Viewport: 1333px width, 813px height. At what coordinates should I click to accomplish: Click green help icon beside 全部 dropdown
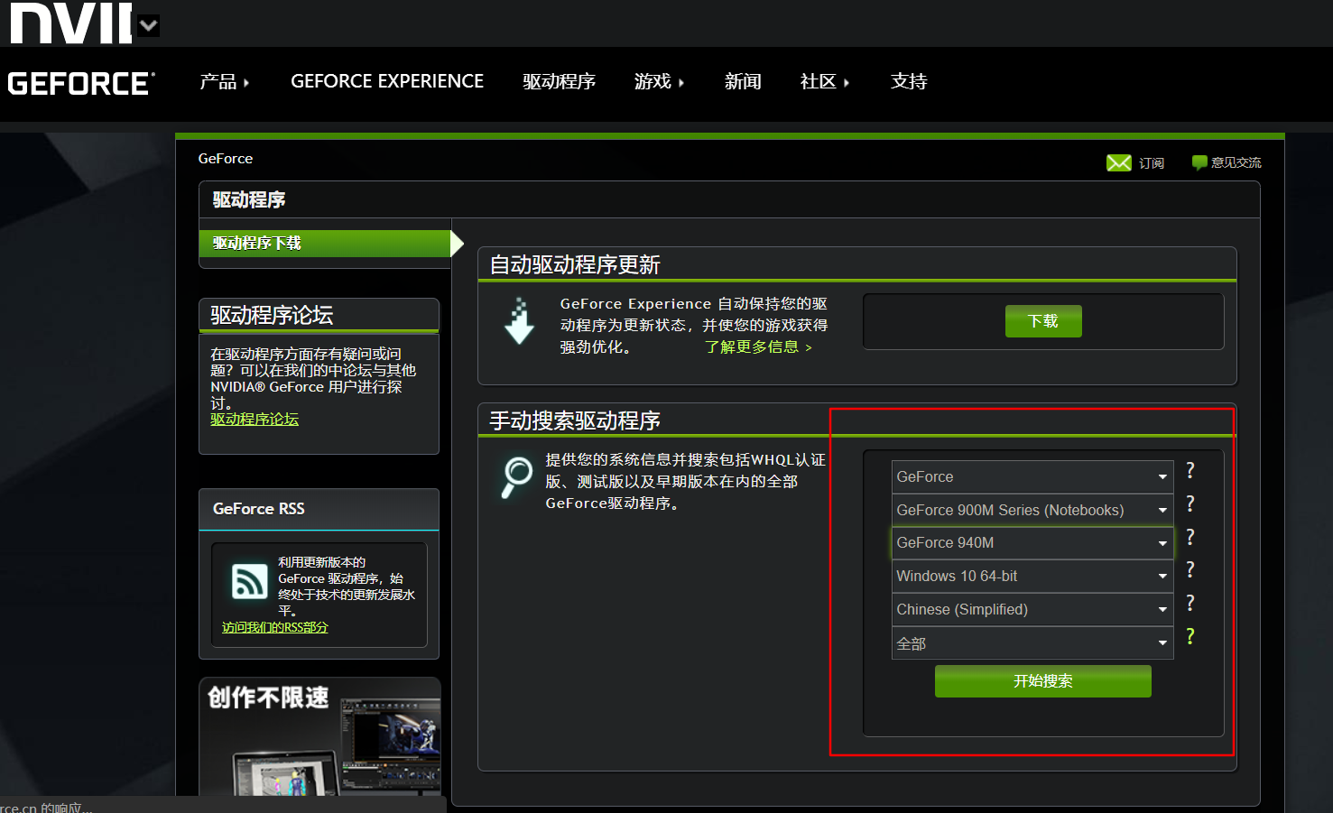[x=1190, y=636]
